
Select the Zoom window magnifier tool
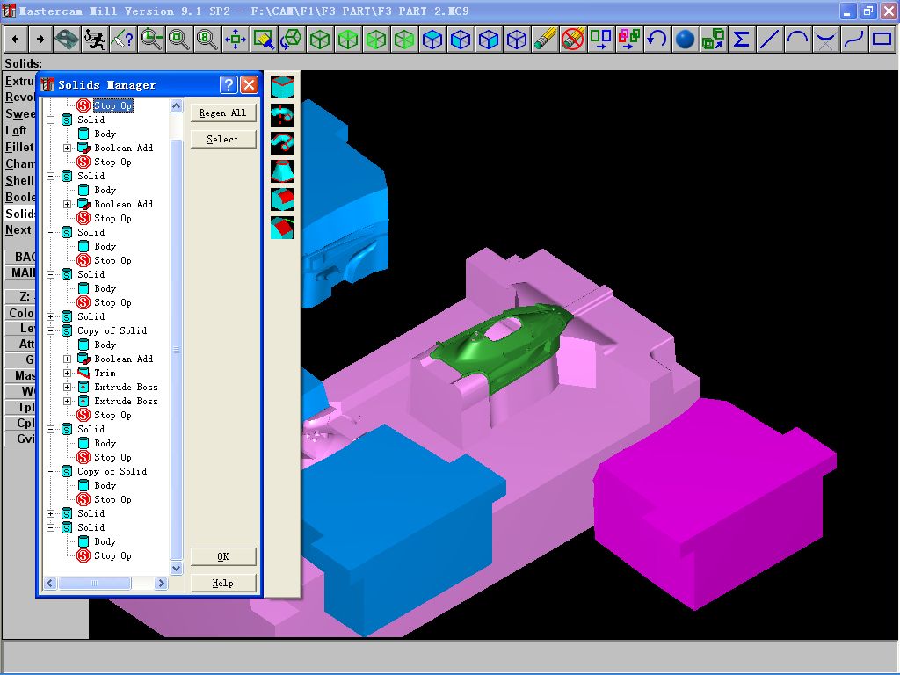pos(151,40)
